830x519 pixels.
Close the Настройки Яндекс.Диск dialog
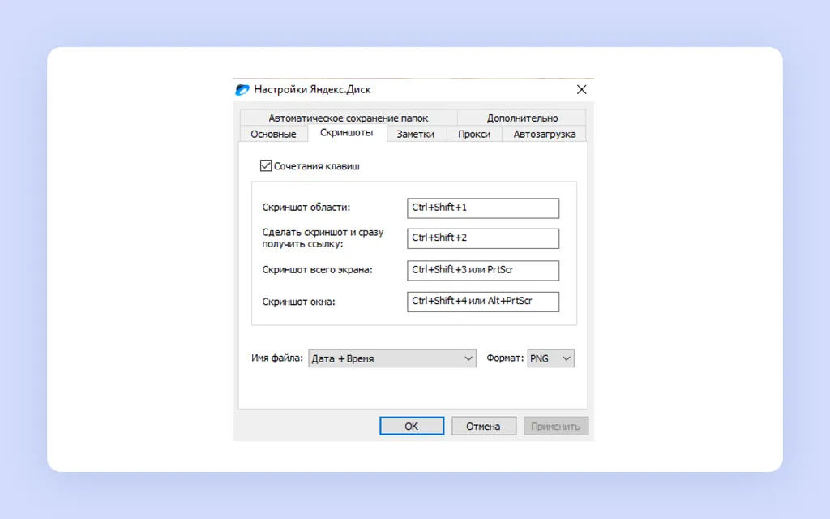pyautogui.click(x=581, y=89)
